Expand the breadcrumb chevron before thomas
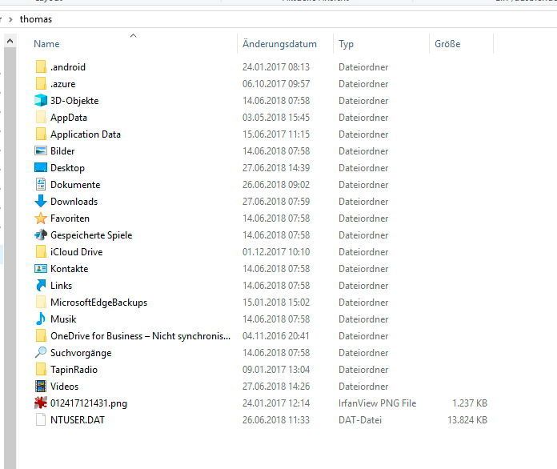The width and height of the screenshot is (557, 469). click(10, 19)
